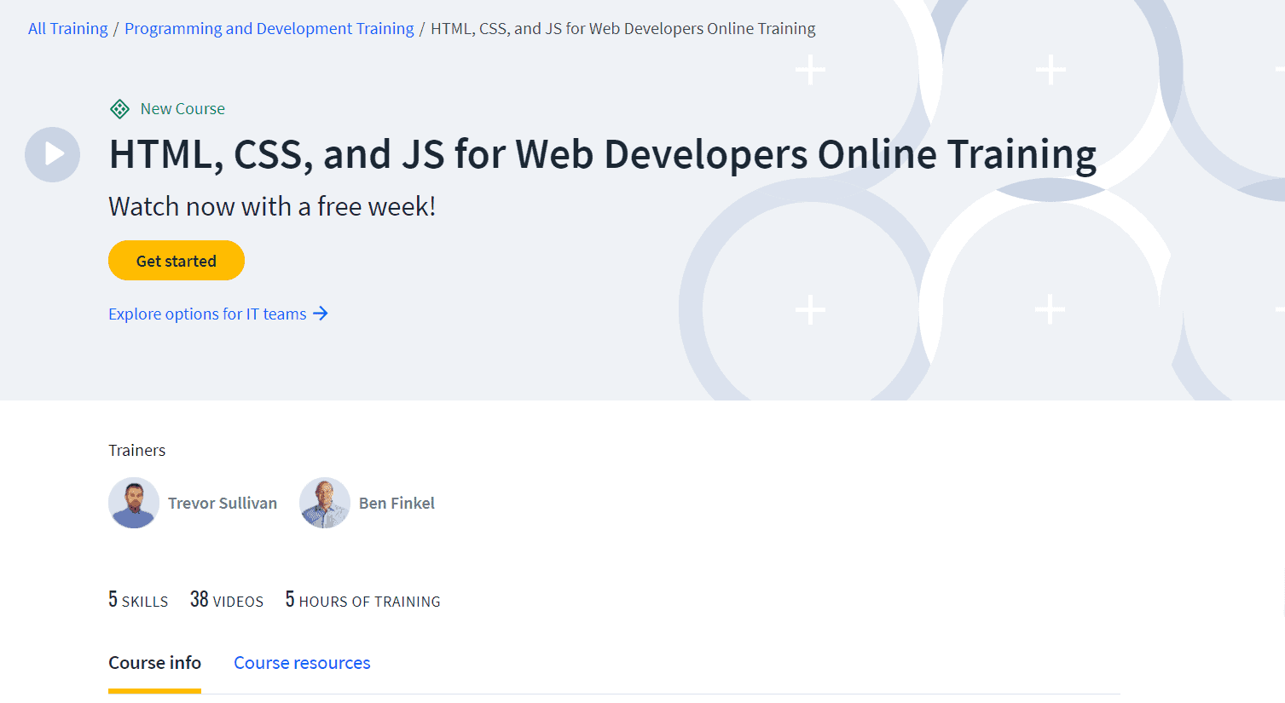Click the Get started button

[176, 260]
